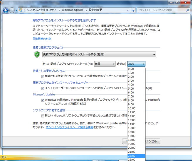The width and height of the screenshot is (192, 161).
Task: Click システムとセキュリティ breadcrumb
Action: point(41,10)
